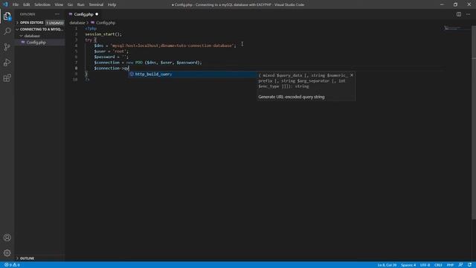Open the Help menu

tap(112, 4)
